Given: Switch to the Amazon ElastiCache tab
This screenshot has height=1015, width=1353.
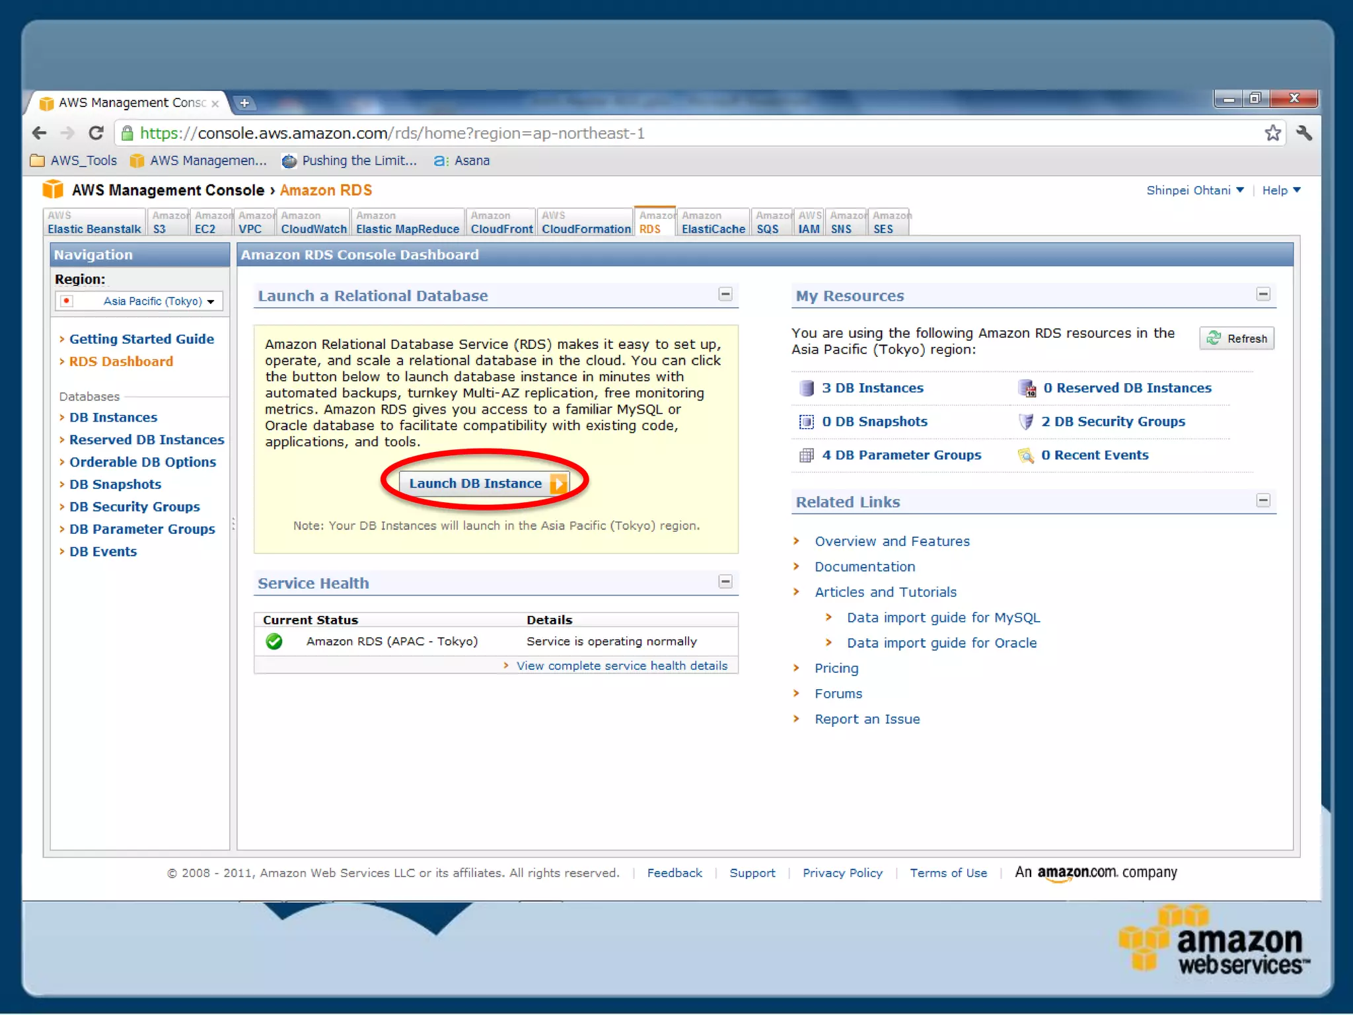Looking at the screenshot, I should pos(713,223).
